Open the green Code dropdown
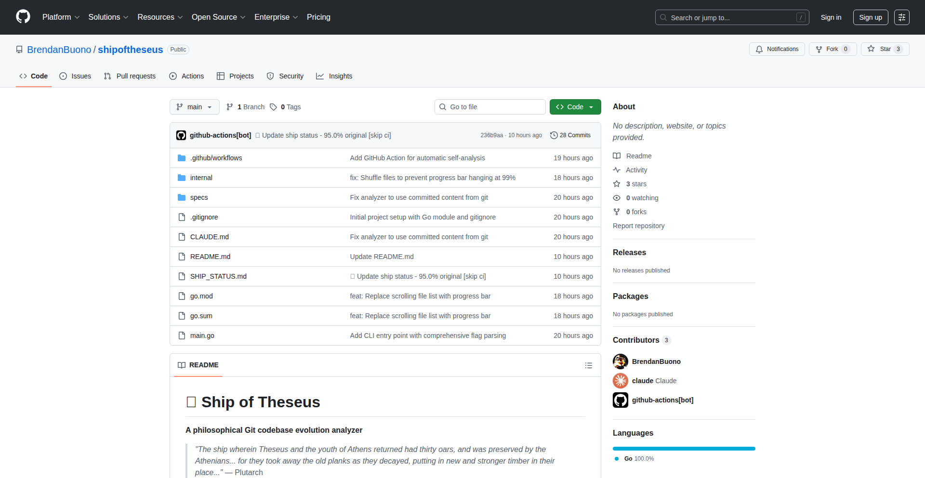 575,107
